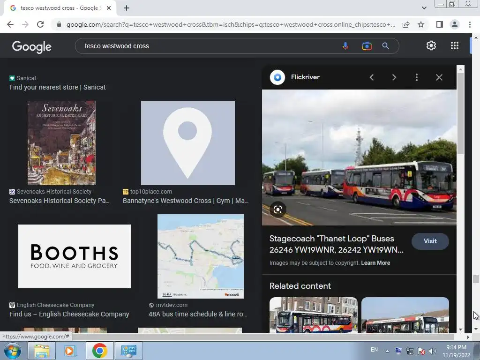This screenshot has height=360, width=480.
Task: Open Find your nearest store Sanicat result
Action: pos(58,87)
